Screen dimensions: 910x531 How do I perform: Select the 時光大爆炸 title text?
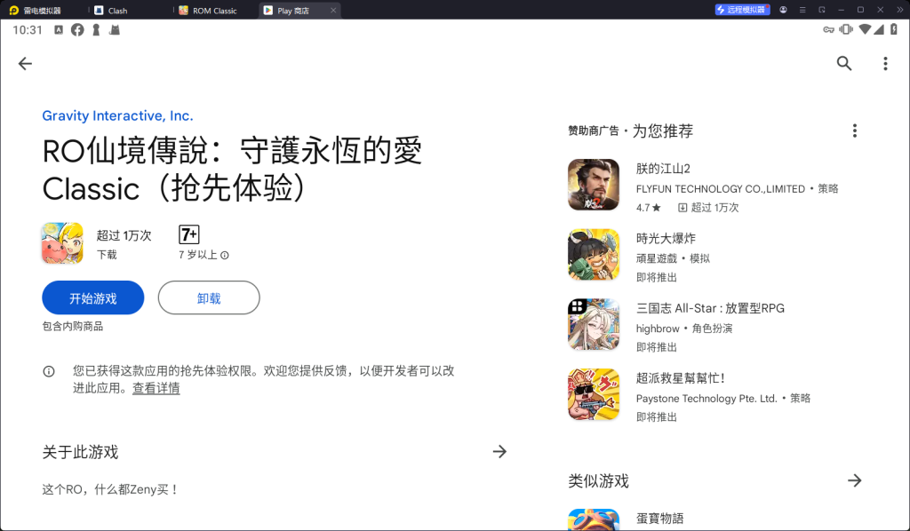coord(666,238)
